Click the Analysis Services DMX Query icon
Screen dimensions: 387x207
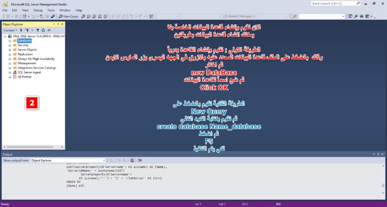tap(94, 16)
